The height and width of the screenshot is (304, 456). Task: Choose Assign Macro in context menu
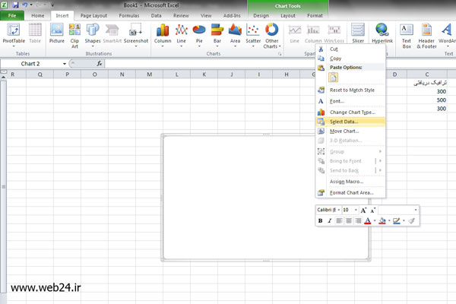point(350,182)
